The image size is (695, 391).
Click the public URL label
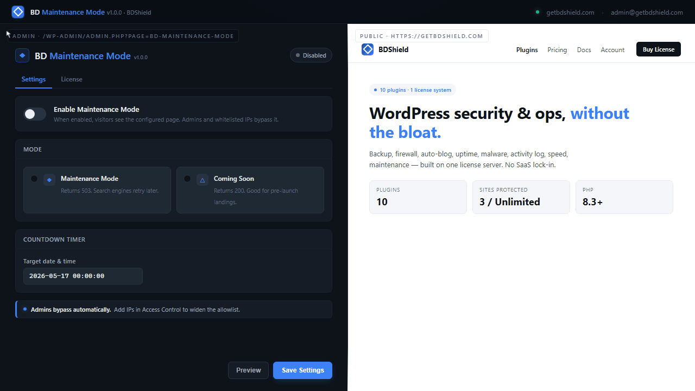pyautogui.click(x=422, y=36)
